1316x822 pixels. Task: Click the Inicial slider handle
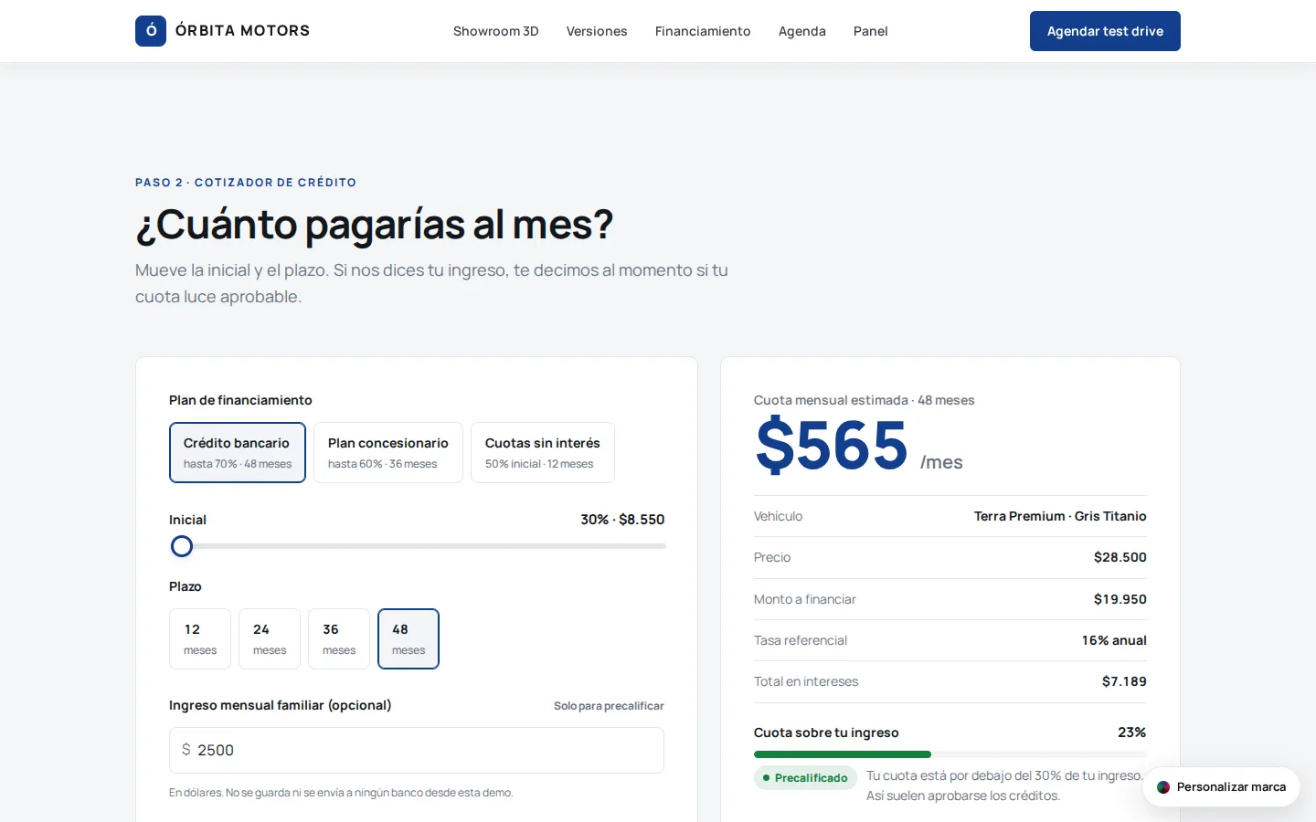coord(182,546)
